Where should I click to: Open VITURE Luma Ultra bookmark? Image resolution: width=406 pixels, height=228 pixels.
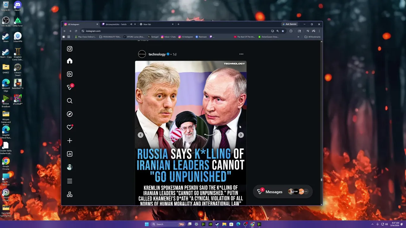[x=134, y=37]
